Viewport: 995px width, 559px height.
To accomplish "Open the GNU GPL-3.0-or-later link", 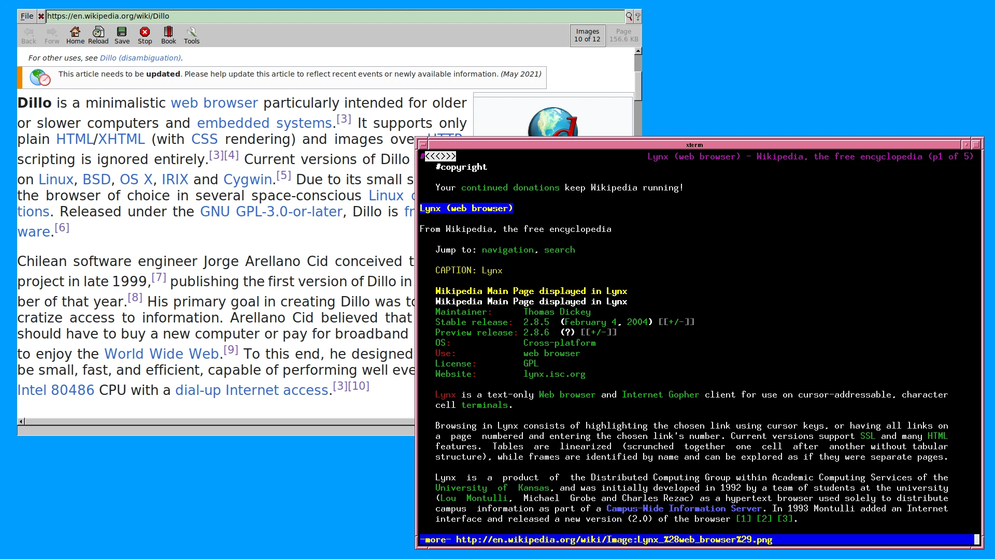I will pyautogui.click(x=271, y=212).
